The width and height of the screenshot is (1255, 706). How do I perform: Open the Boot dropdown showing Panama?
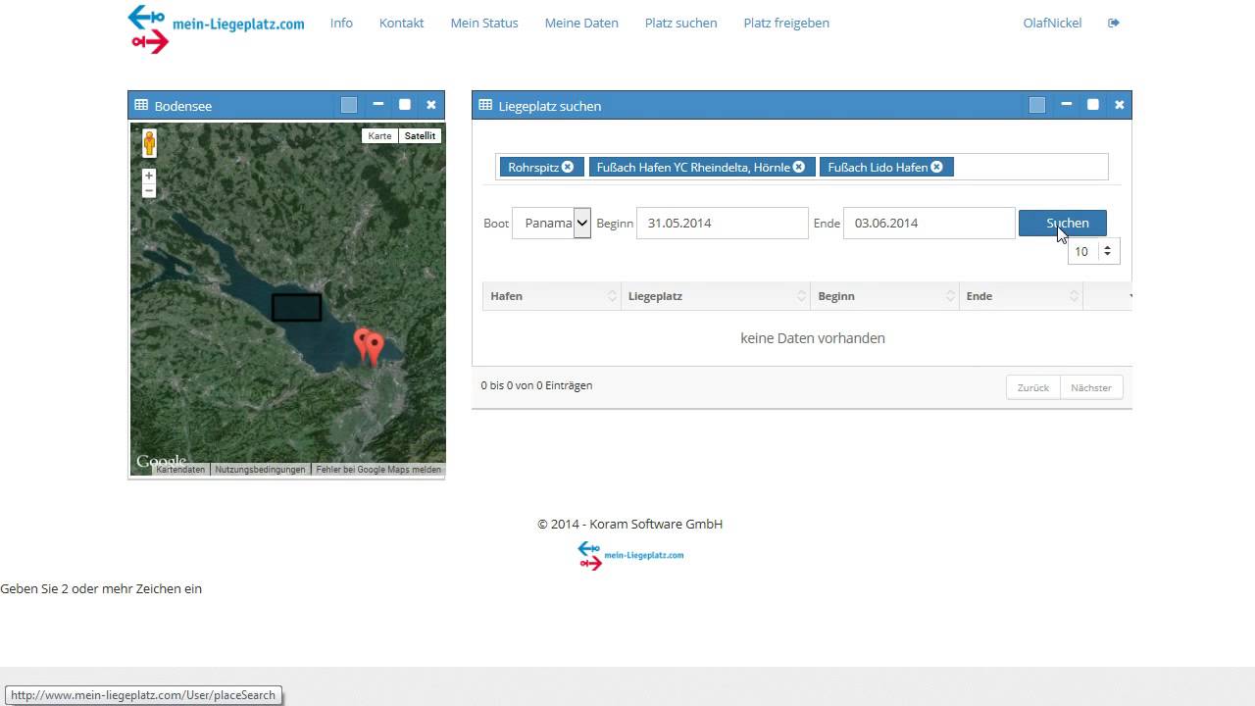tap(552, 223)
